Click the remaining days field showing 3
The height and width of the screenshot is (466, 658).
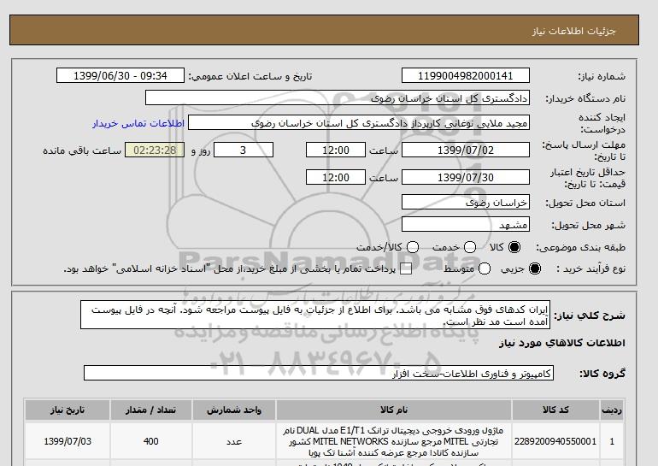pos(244,150)
